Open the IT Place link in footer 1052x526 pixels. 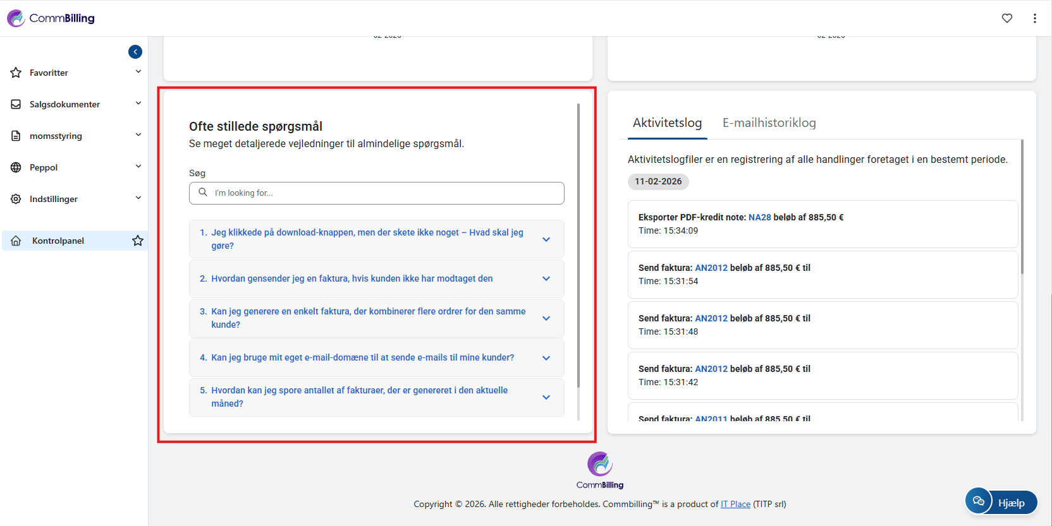point(735,504)
